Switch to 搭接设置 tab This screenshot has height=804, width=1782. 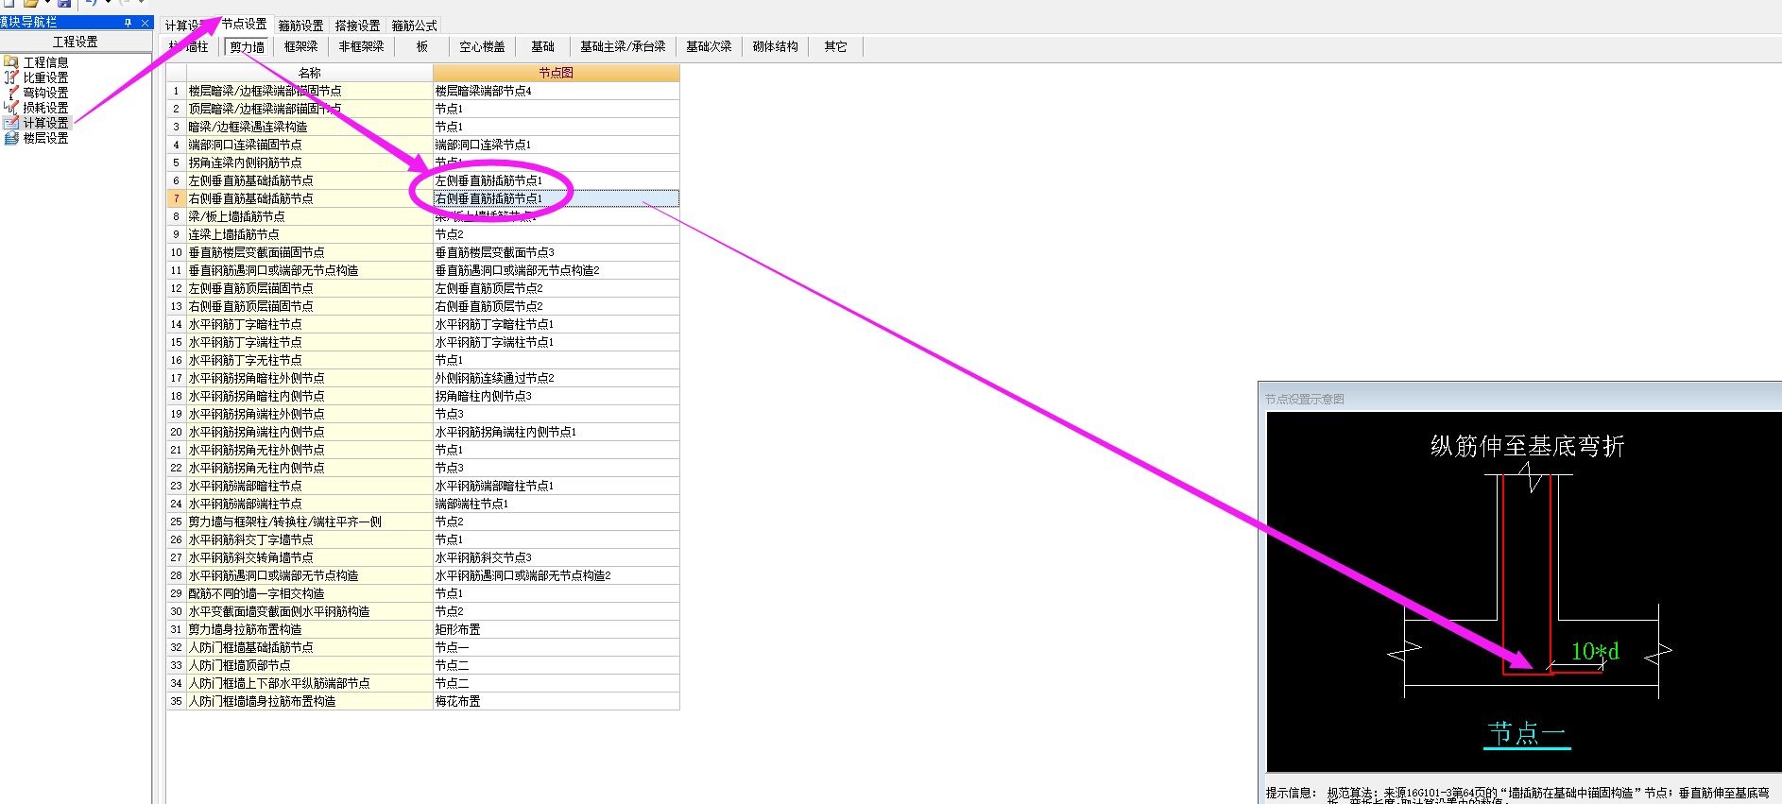[357, 26]
